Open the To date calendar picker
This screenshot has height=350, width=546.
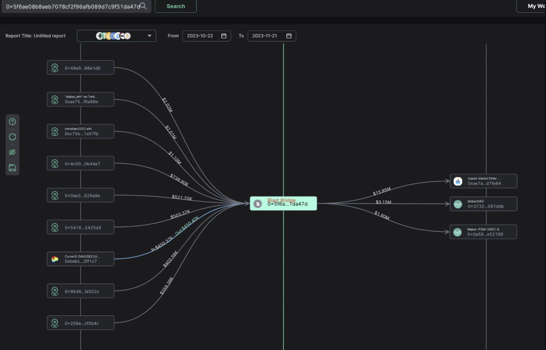point(289,36)
